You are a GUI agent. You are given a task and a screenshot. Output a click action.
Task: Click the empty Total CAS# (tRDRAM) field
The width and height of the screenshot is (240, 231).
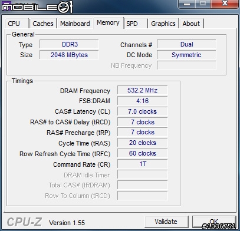click(x=142, y=185)
